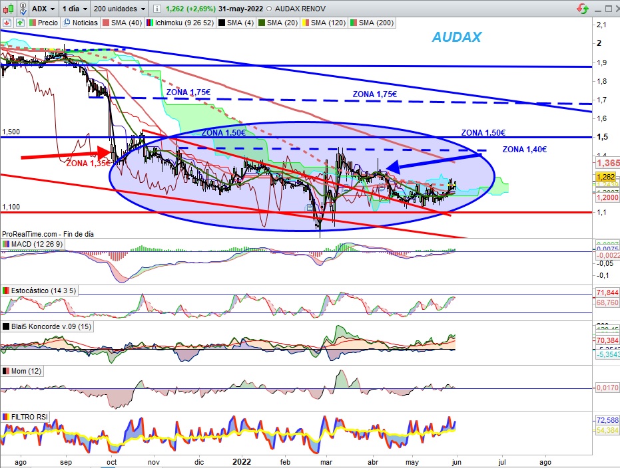Open the info 'i' icon
The width and height of the screenshot is (620, 468).
click(x=156, y=9)
